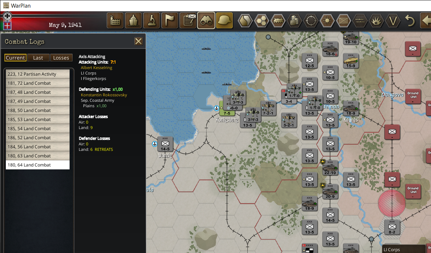Click the anchor port icon near Danzig
The height and width of the screenshot is (253, 431).
pyautogui.click(x=154, y=144)
